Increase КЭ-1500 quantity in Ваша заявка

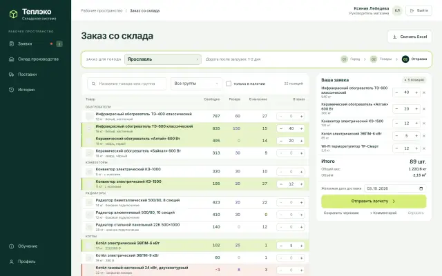416,124
